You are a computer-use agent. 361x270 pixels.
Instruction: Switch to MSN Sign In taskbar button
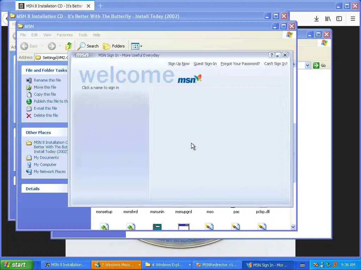268,265
